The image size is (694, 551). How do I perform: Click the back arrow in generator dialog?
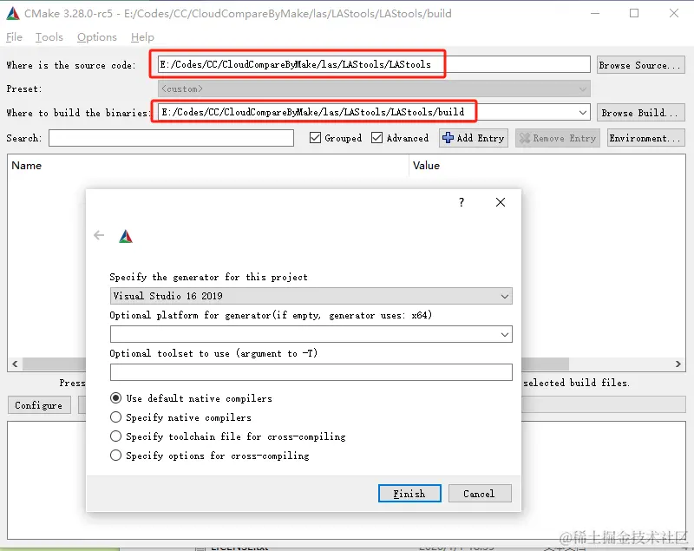[99, 235]
